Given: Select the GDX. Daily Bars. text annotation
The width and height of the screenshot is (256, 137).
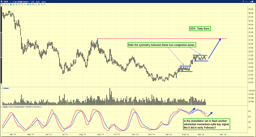Looking at the screenshot, I should 200,29.
